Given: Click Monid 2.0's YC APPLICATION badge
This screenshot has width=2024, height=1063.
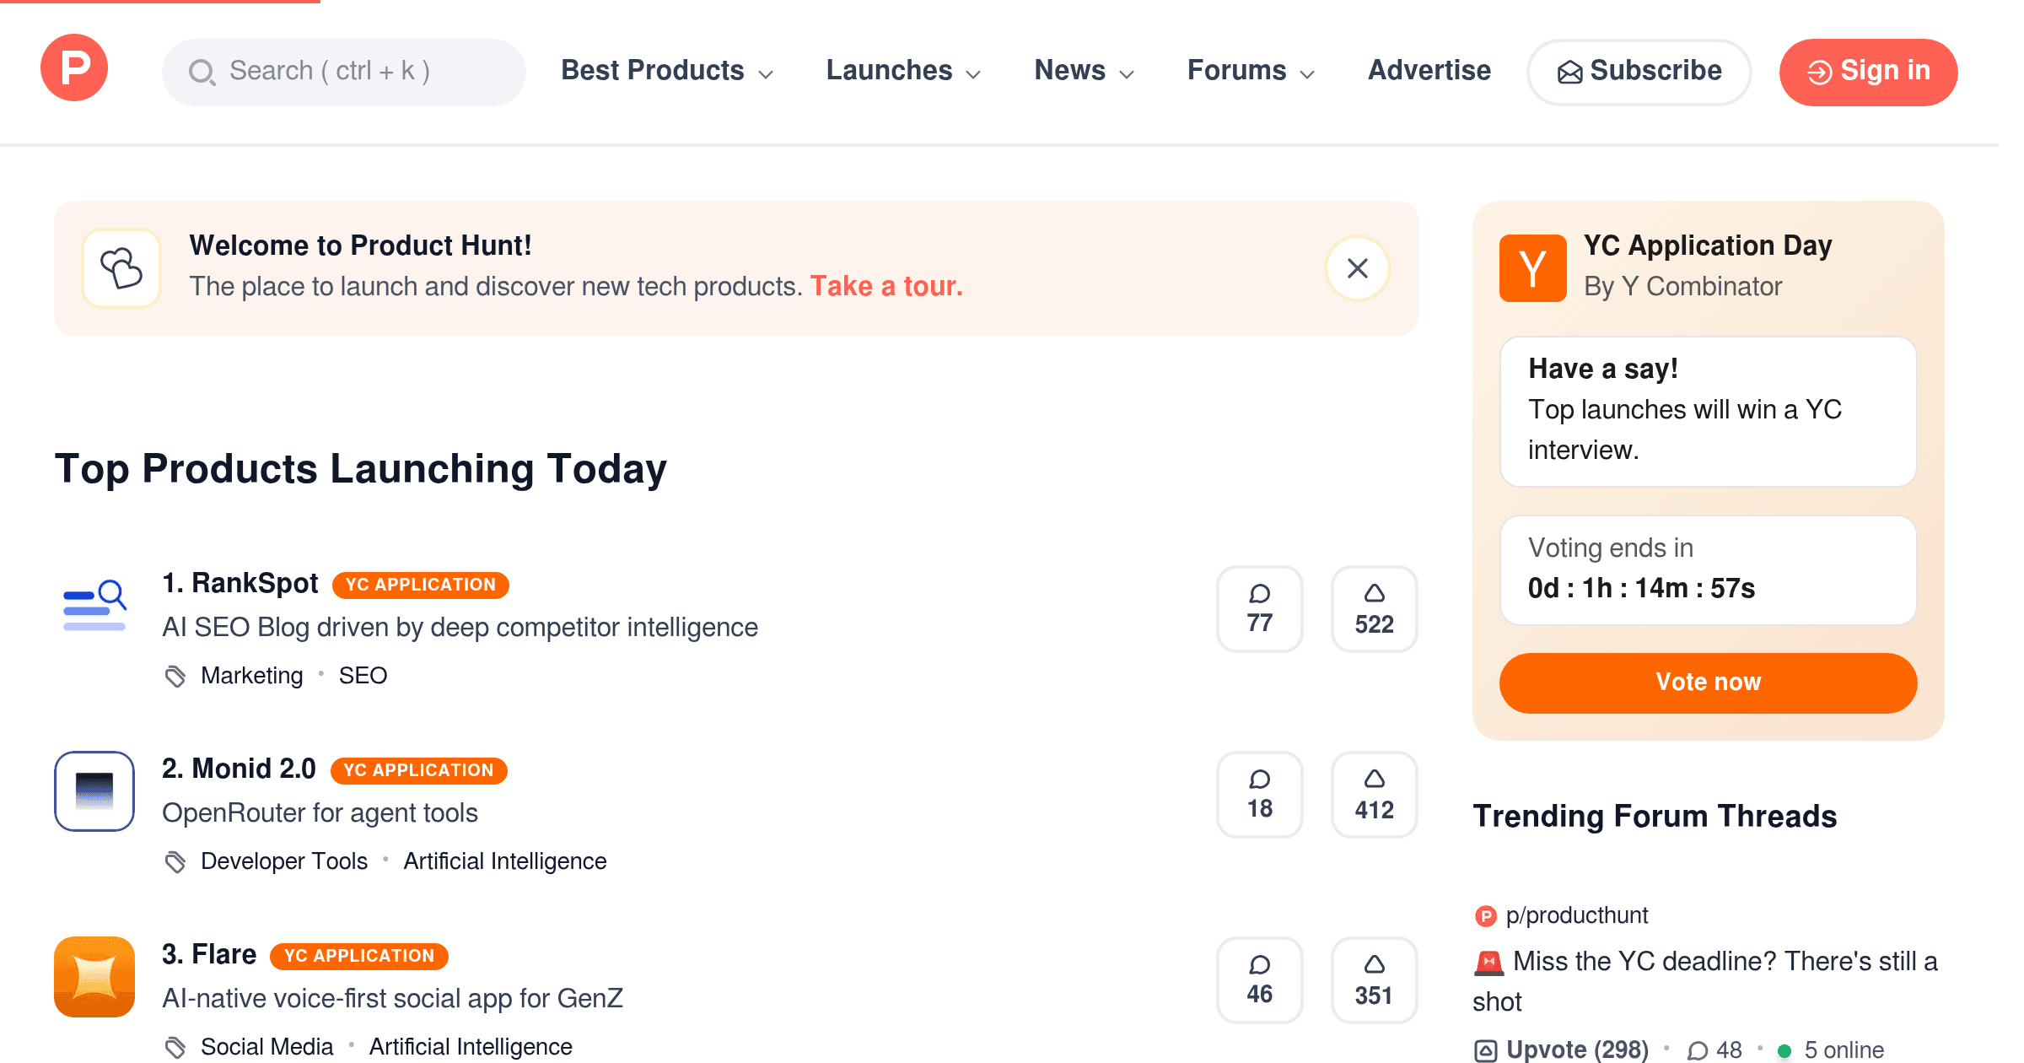Looking at the screenshot, I should (x=418, y=770).
